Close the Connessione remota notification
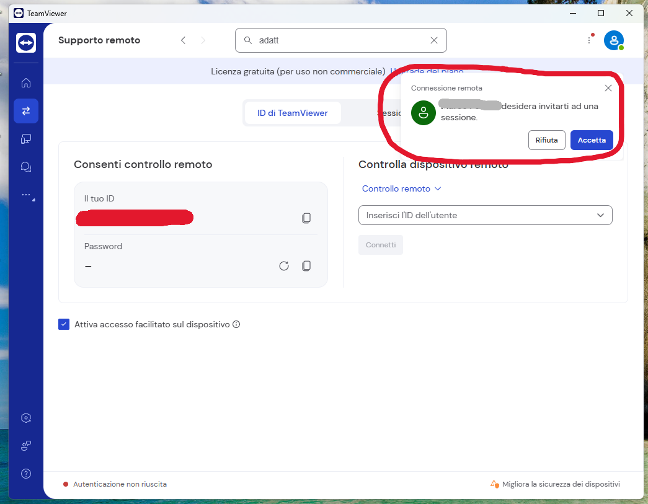This screenshot has height=504, width=648. [608, 88]
